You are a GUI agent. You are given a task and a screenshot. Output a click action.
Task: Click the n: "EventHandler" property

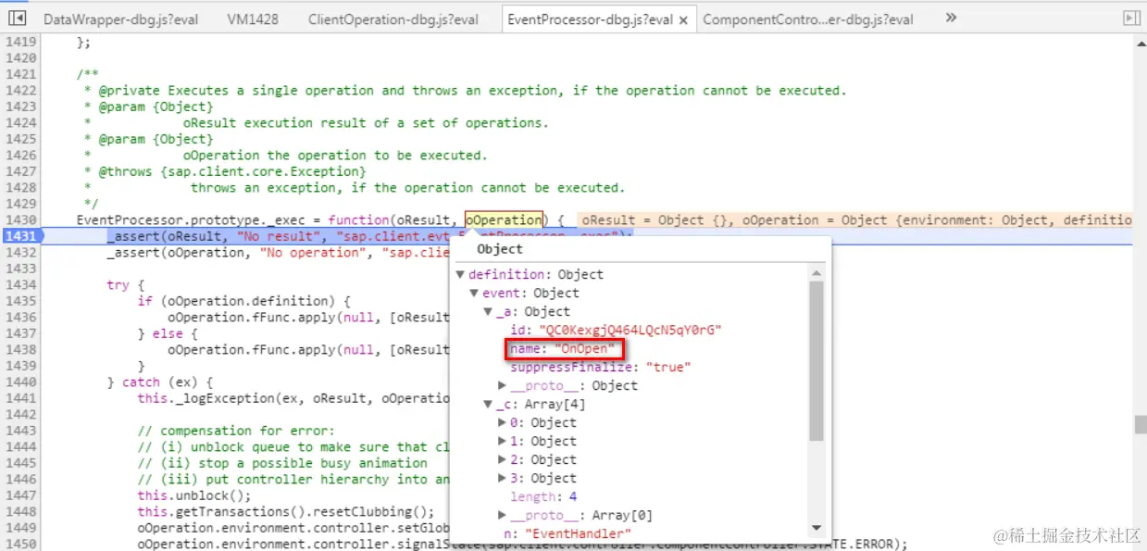(567, 534)
